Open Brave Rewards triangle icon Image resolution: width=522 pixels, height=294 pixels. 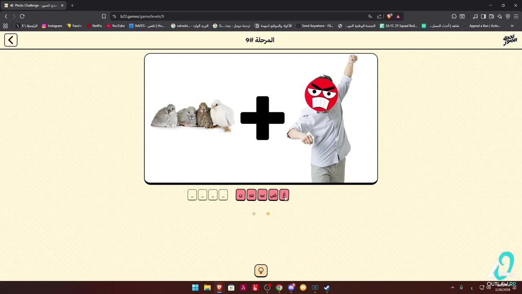point(398,16)
